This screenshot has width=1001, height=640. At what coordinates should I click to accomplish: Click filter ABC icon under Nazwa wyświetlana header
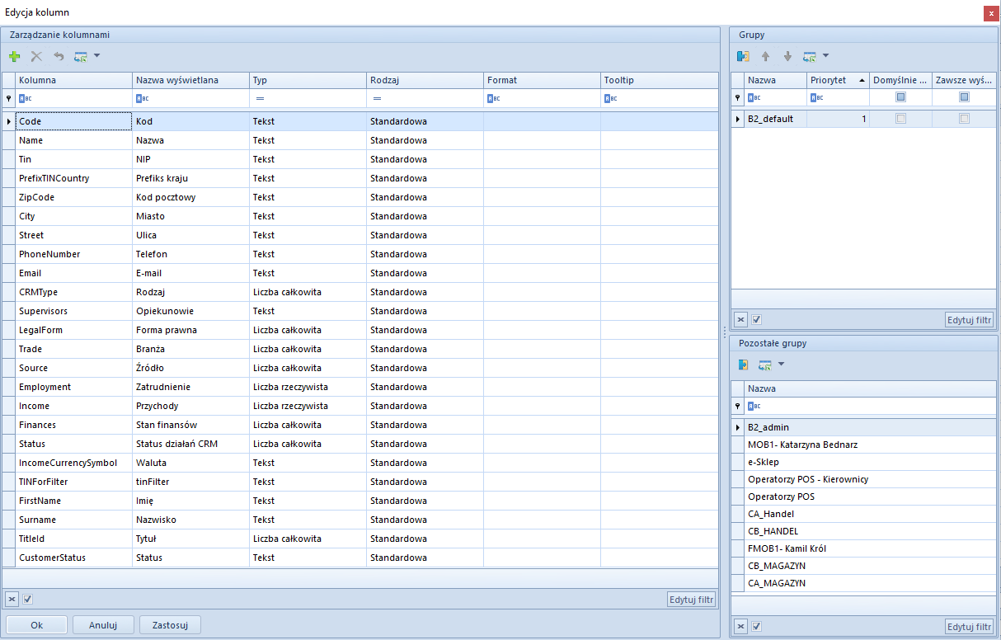pyautogui.click(x=142, y=98)
